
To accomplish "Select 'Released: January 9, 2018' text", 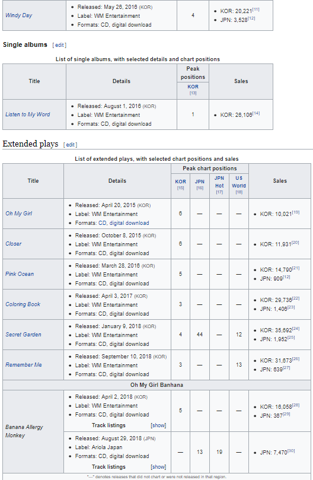I will pyautogui.click(x=108, y=326).
